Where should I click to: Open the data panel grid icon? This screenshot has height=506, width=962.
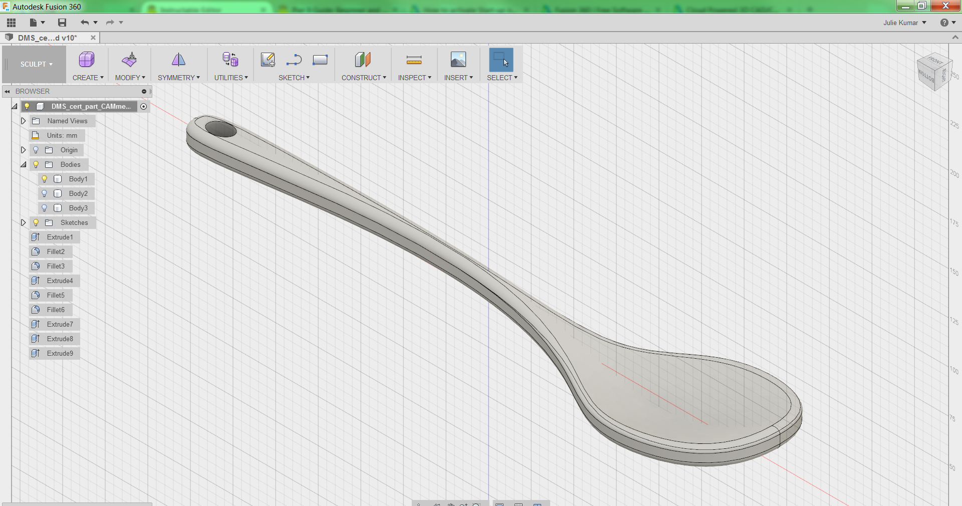pyautogui.click(x=11, y=23)
